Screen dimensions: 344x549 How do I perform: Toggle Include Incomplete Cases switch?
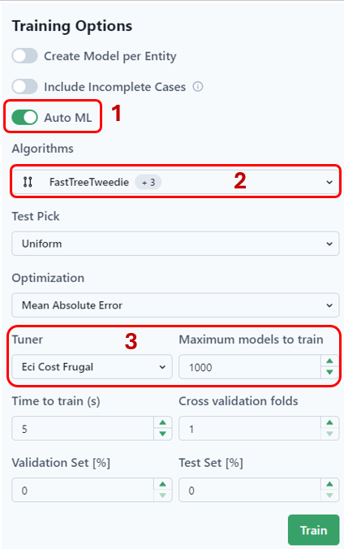24,86
